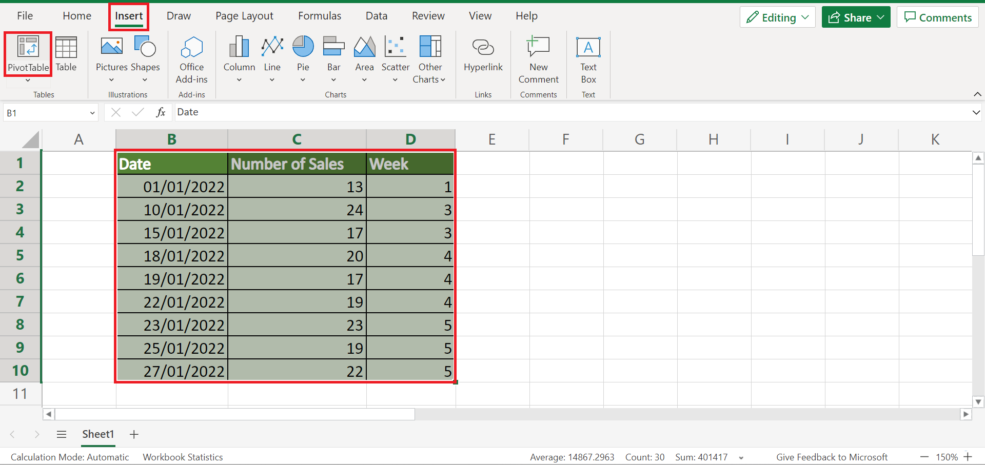Add a new sheet with plus icon
The height and width of the screenshot is (465, 985).
[134, 434]
